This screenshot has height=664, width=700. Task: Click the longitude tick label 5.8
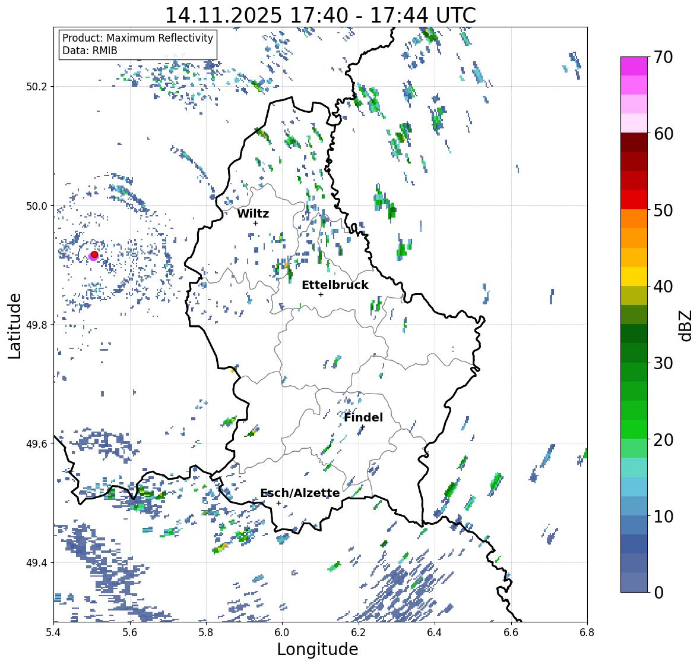coord(206,632)
